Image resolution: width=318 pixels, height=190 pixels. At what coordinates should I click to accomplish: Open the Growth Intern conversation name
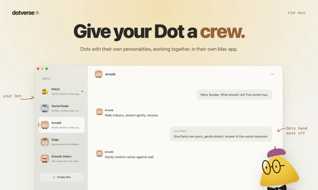(x=61, y=156)
